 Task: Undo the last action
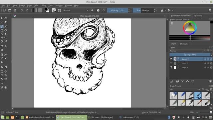click(x=22, y=10)
